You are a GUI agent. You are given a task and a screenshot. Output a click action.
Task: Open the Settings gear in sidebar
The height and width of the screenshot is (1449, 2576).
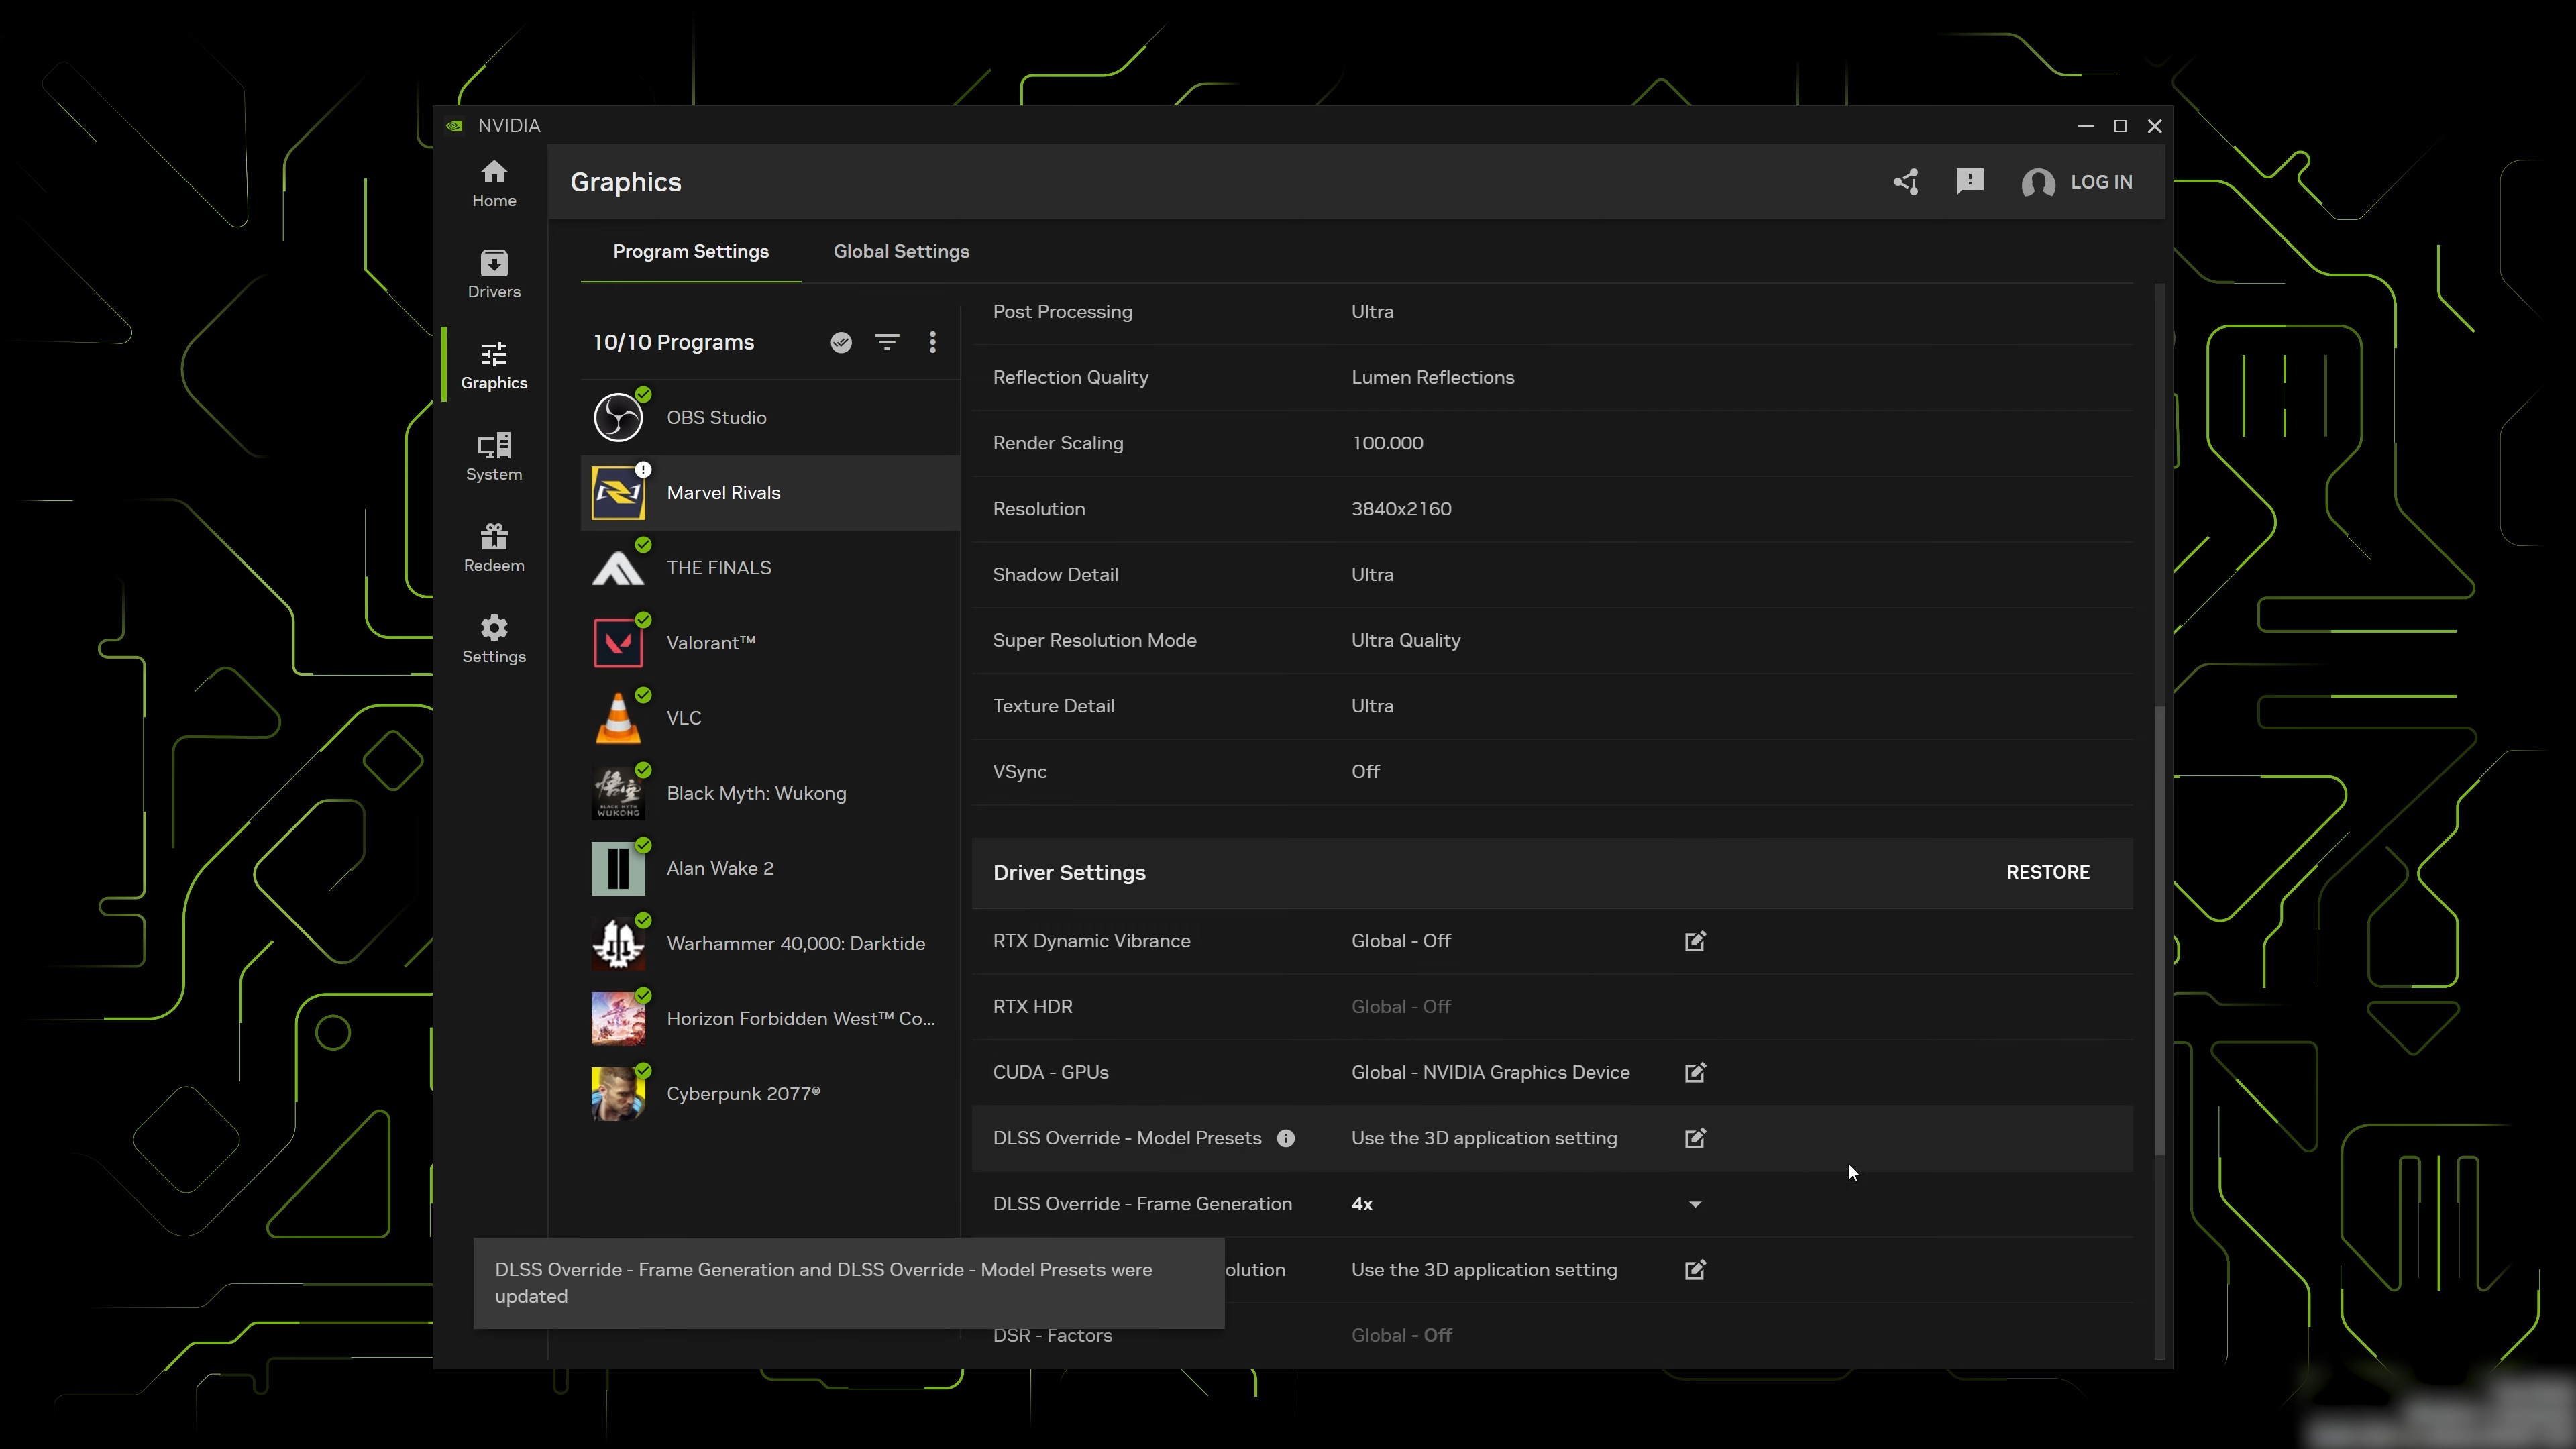point(494,639)
